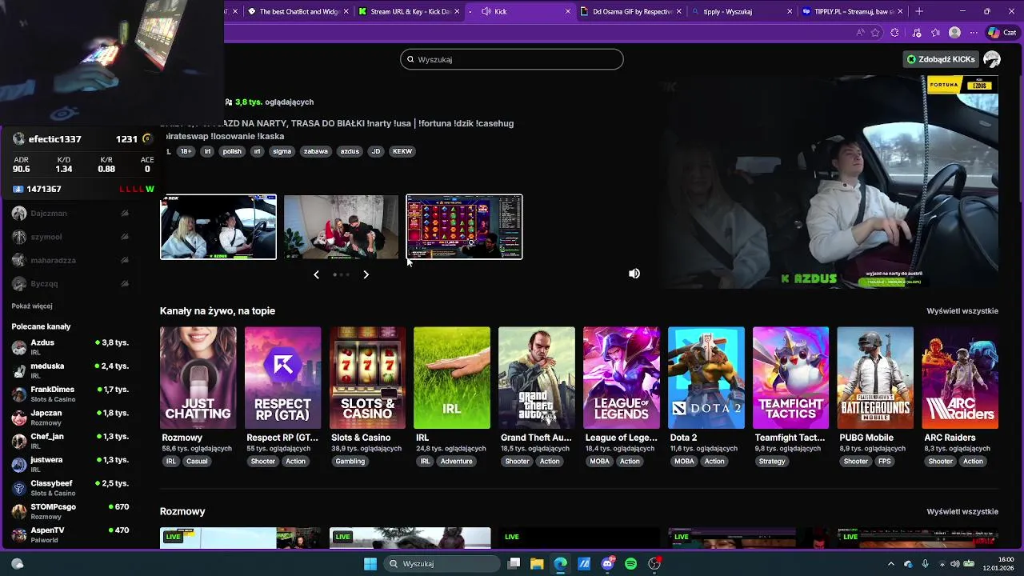The image size is (1024, 576).
Task: Open the Copilot Czat button
Action: [x=1002, y=33]
